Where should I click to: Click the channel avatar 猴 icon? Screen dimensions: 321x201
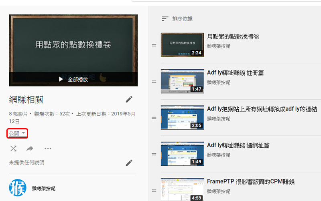(x=18, y=188)
